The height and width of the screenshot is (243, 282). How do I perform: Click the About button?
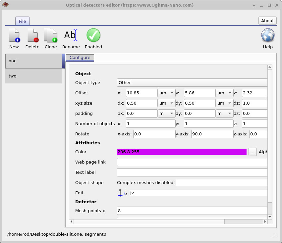click(267, 21)
